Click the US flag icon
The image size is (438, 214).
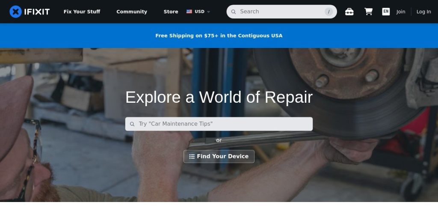tap(189, 12)
